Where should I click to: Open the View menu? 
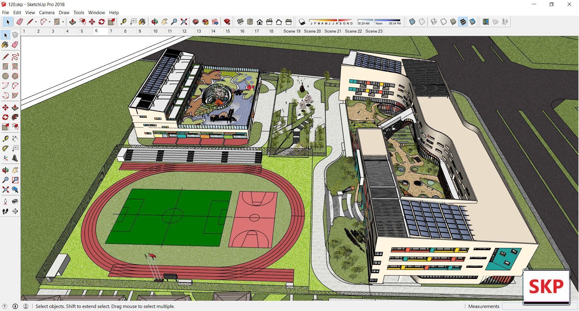pos(30,12)
